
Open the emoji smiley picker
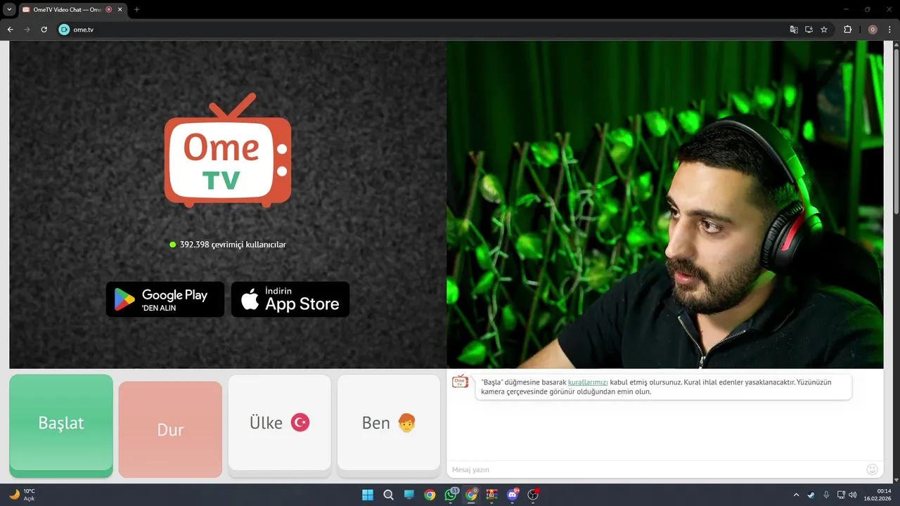click(873, 469)
